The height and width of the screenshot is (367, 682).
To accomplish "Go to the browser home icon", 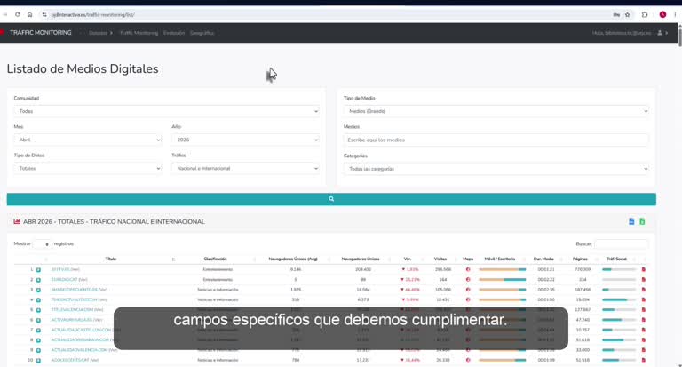I will pyautogui.click(x=29, y=14).
